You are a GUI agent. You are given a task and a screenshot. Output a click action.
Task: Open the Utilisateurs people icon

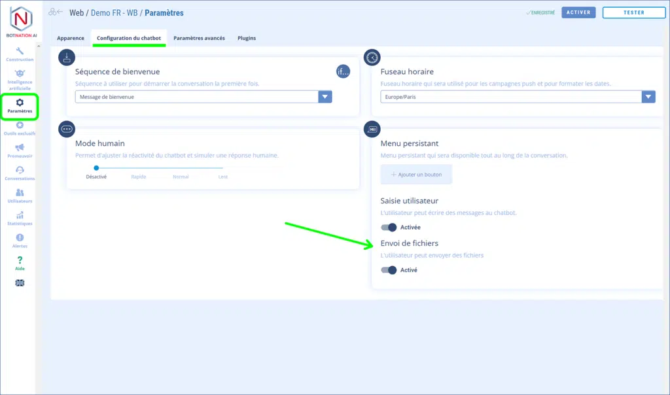click(20, 193)
